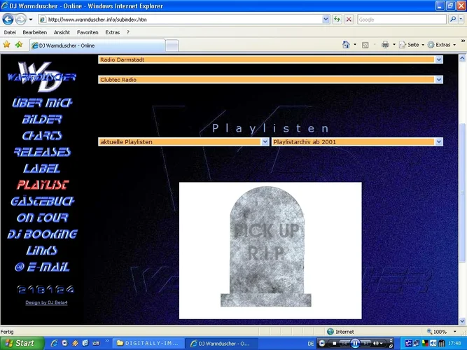Open the Extras gear toolbar menu
Screen dimensions: 467x350
click(x=442, y=45)
